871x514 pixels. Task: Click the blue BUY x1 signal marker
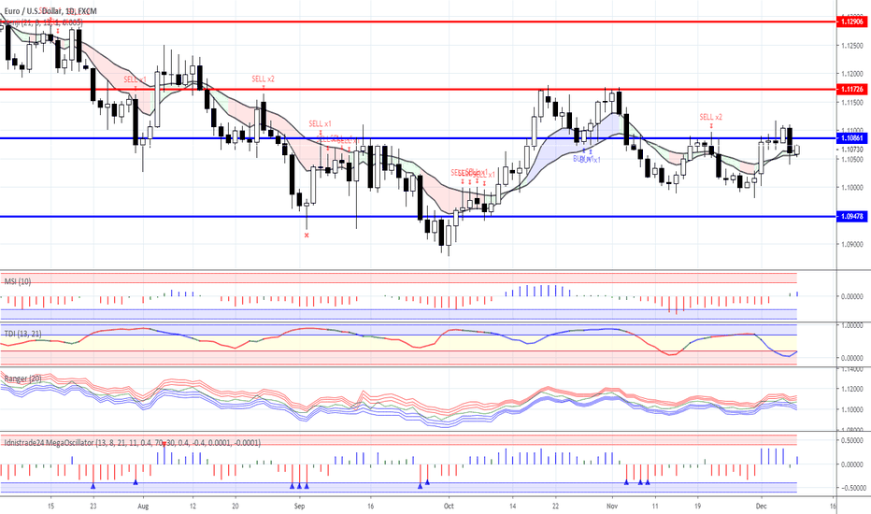[x=587, y=159]
